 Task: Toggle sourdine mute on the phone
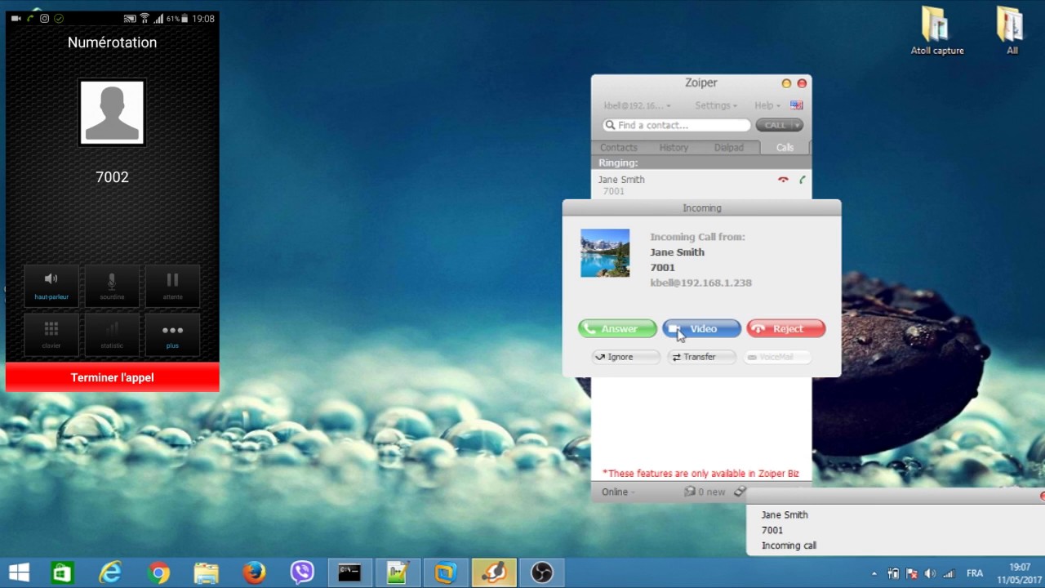(x=112, y=286)
